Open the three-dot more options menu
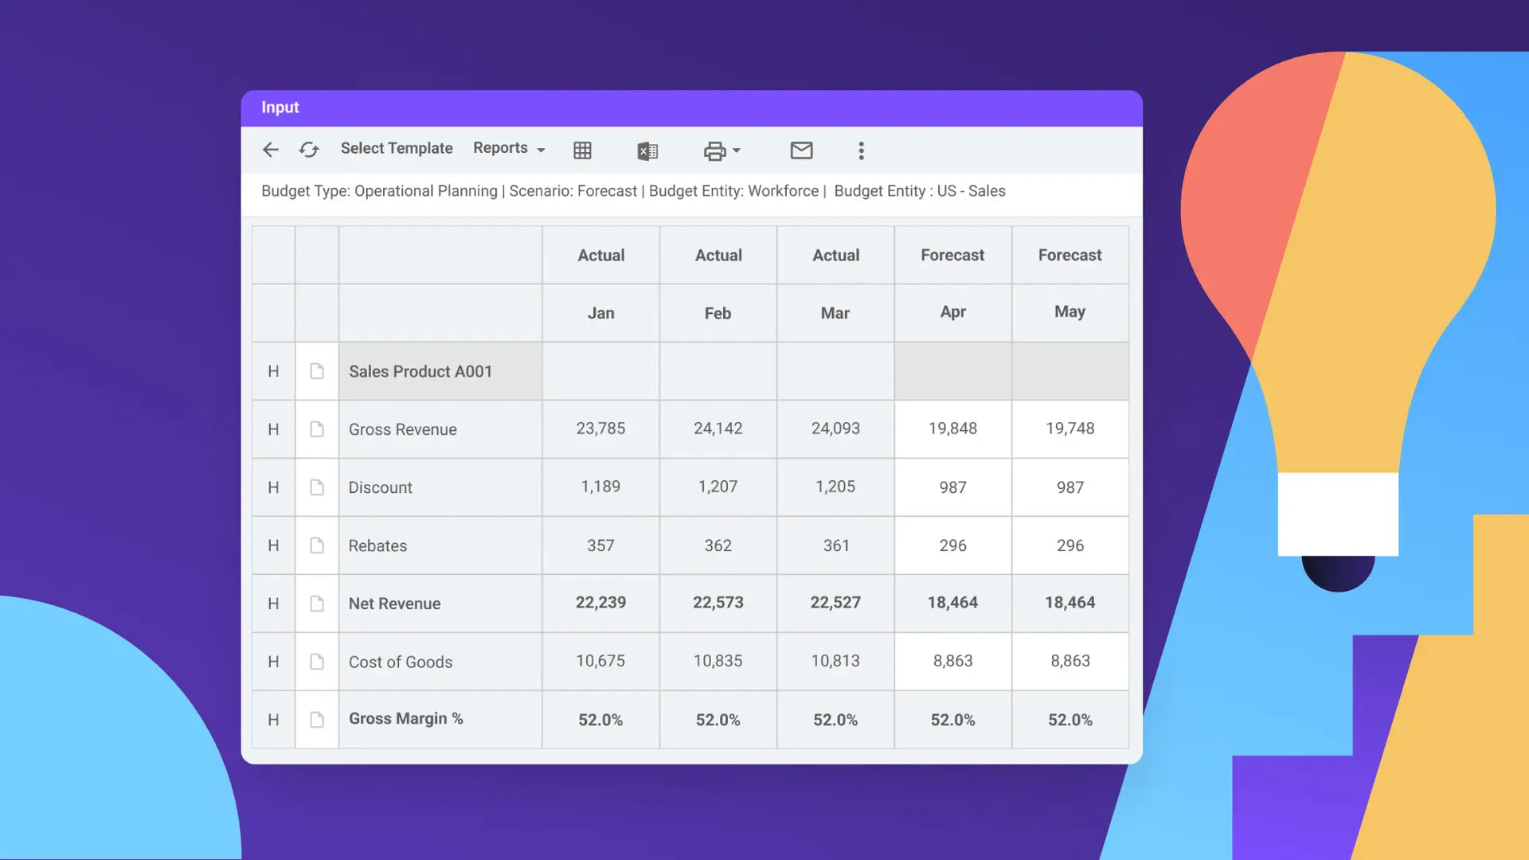This screenshot has height=860, width=1529. pos(861,150)
